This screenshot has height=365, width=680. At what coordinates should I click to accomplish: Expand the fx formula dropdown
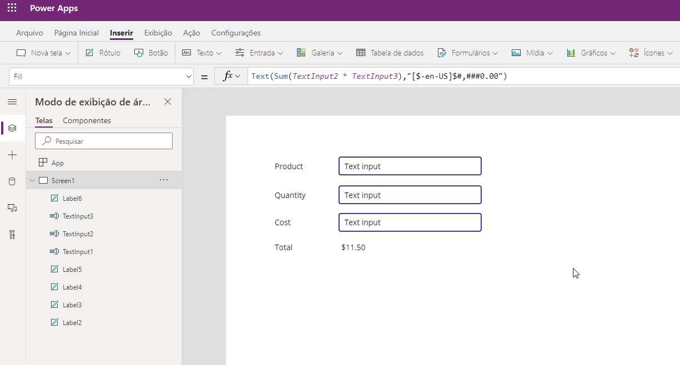232,77
